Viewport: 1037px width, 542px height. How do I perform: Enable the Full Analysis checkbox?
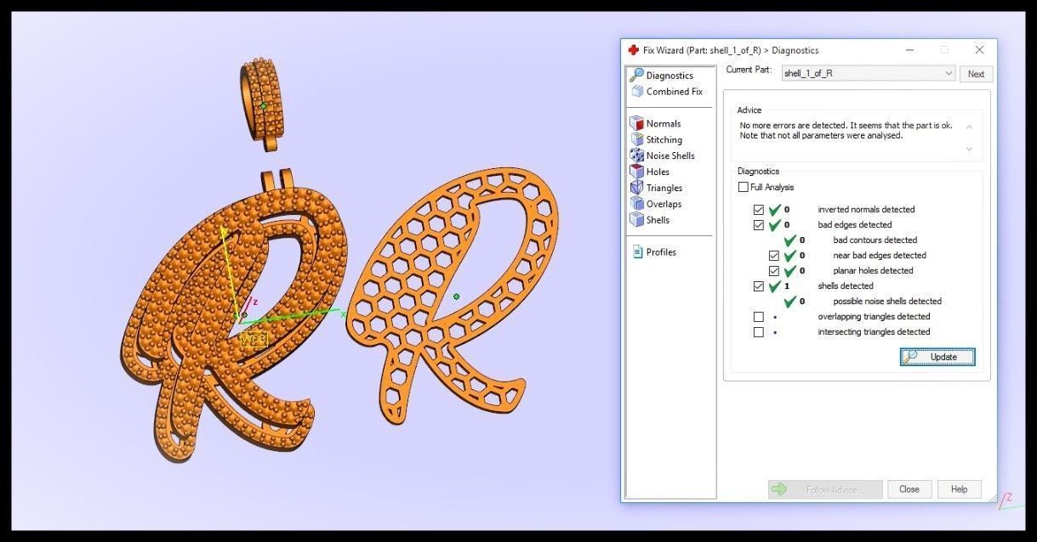click(x=744, y=187)
